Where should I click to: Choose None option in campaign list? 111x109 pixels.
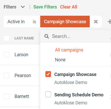pos(60,60)
